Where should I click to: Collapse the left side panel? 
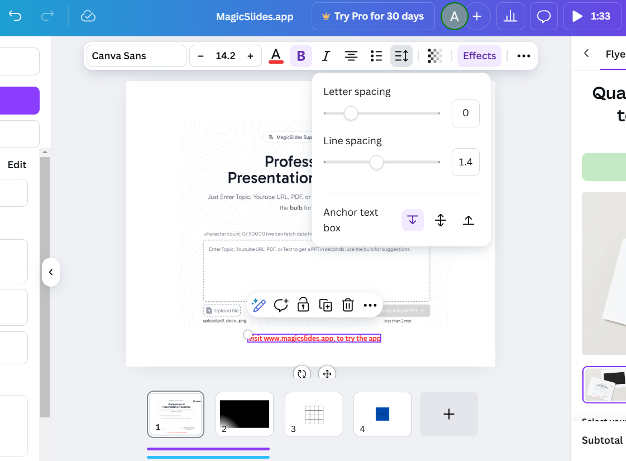click(51, 272)
